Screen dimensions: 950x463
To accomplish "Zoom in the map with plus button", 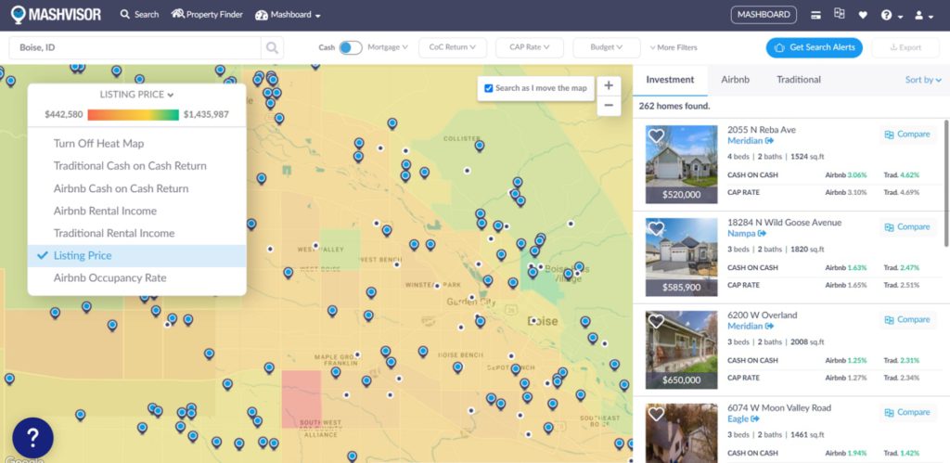I will click(609, 85).
